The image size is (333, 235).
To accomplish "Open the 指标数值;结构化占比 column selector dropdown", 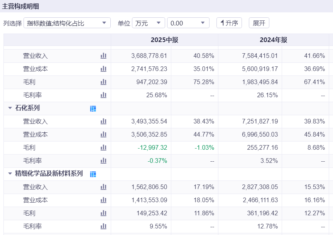I will [67, 23].
